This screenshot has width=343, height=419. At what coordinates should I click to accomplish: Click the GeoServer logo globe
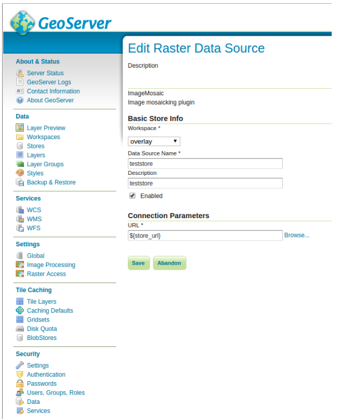23,23
